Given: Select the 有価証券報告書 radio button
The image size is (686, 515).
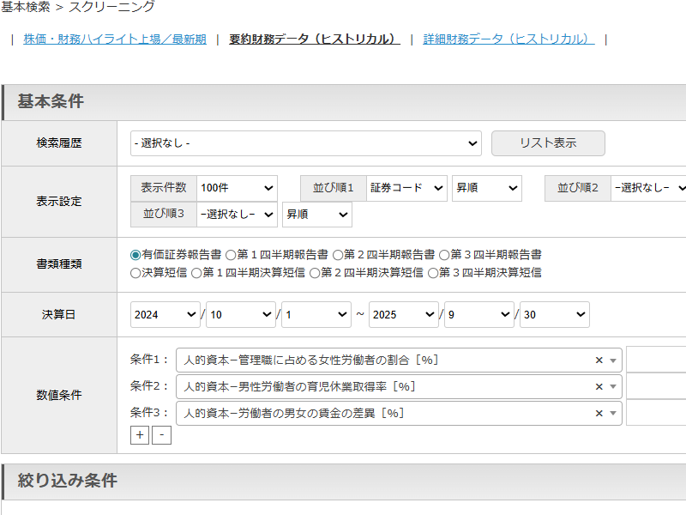Looking at the screenshot, I should 135,255.
